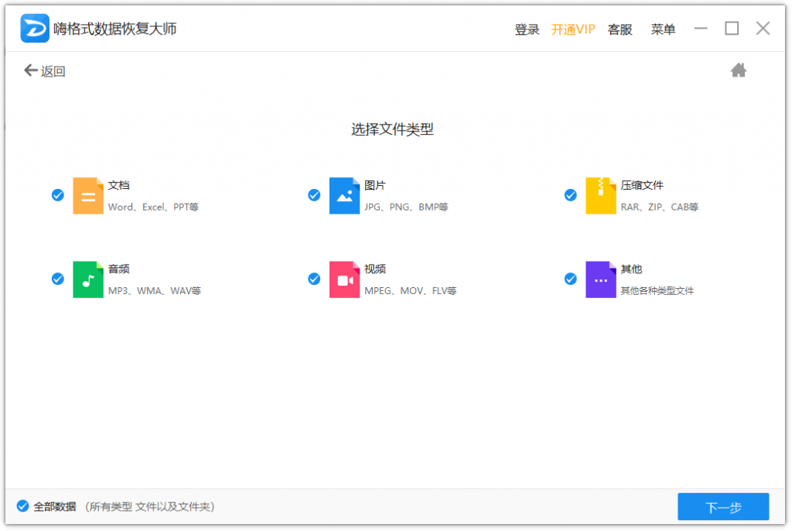Maximize the window
Screen dimensions: 792x531
pos(732,29)
